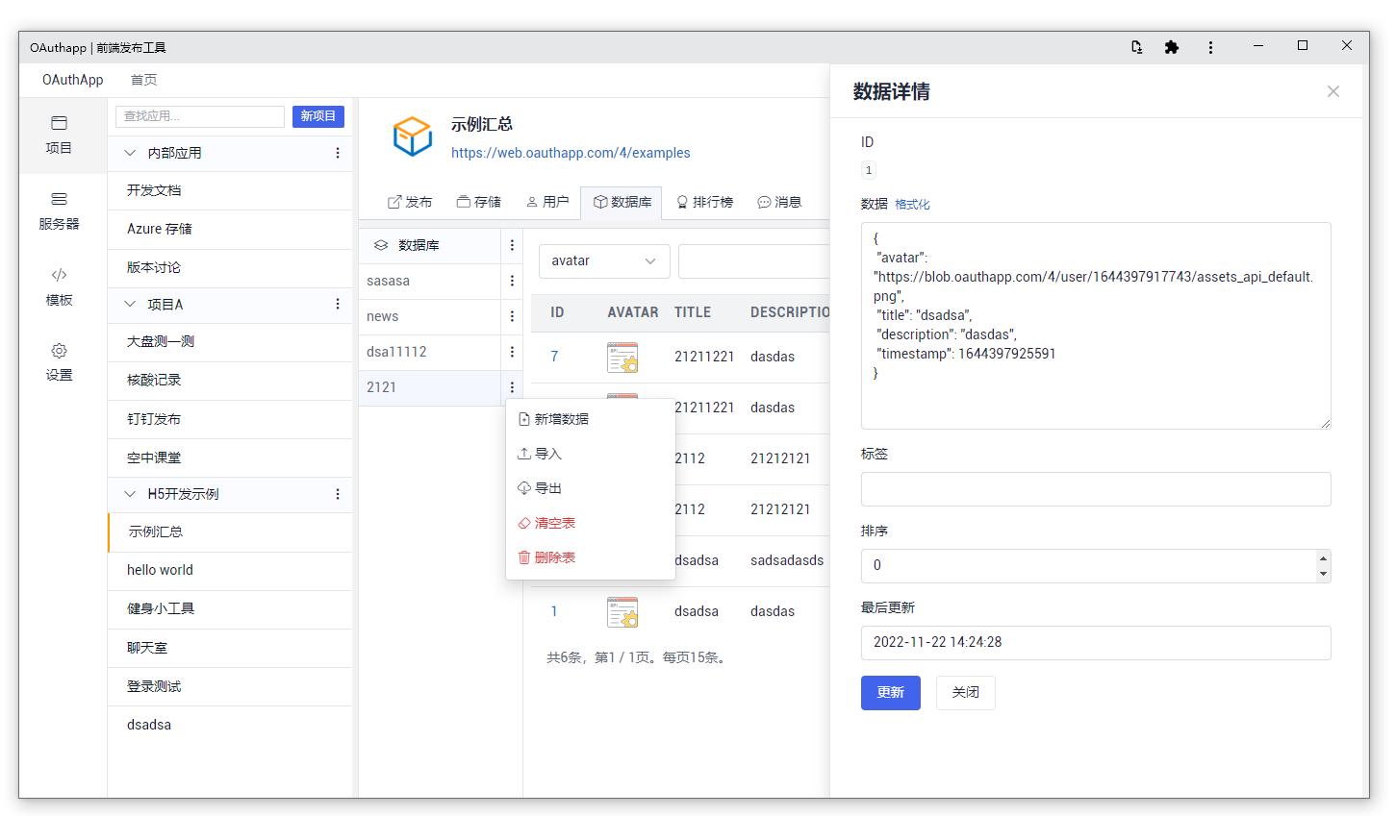The width and height of the screenshot is (1396, 816).
Task: Click the 更新 button
Action: [891, 693]
